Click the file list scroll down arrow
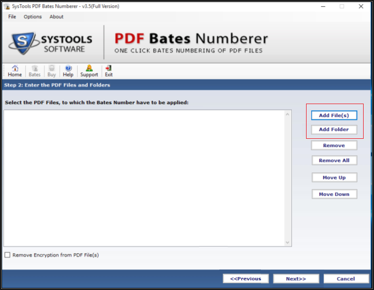This screenshot has width=374, height=290. tap(288, 242)
